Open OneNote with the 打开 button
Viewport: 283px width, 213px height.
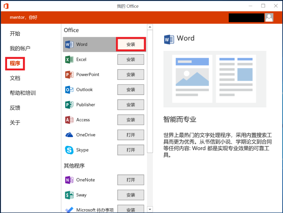[131, 180]
